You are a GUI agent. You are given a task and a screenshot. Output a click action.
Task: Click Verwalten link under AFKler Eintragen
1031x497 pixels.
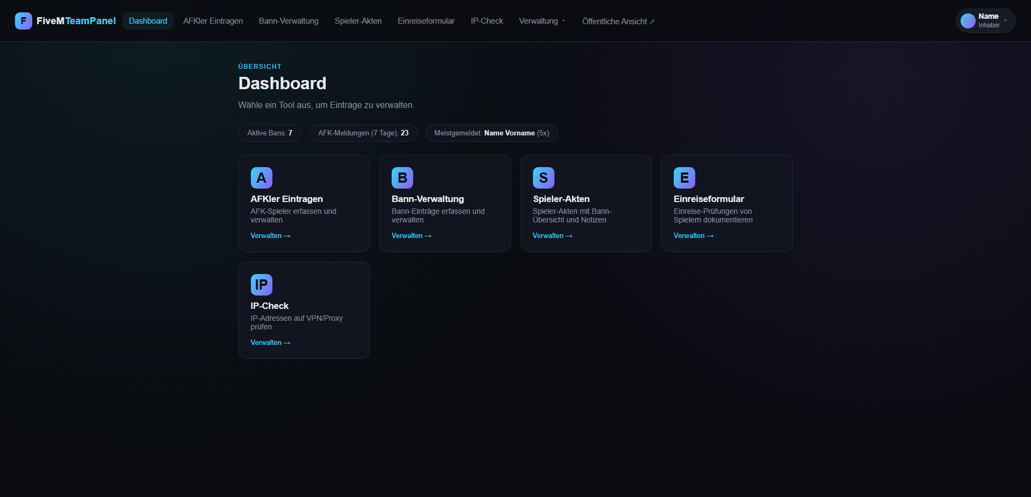[270, 236]
